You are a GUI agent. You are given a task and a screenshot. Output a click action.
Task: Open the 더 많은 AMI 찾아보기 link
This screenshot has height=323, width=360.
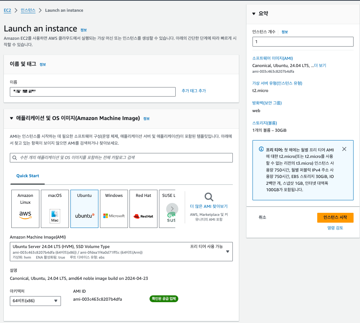click(209, 206)
